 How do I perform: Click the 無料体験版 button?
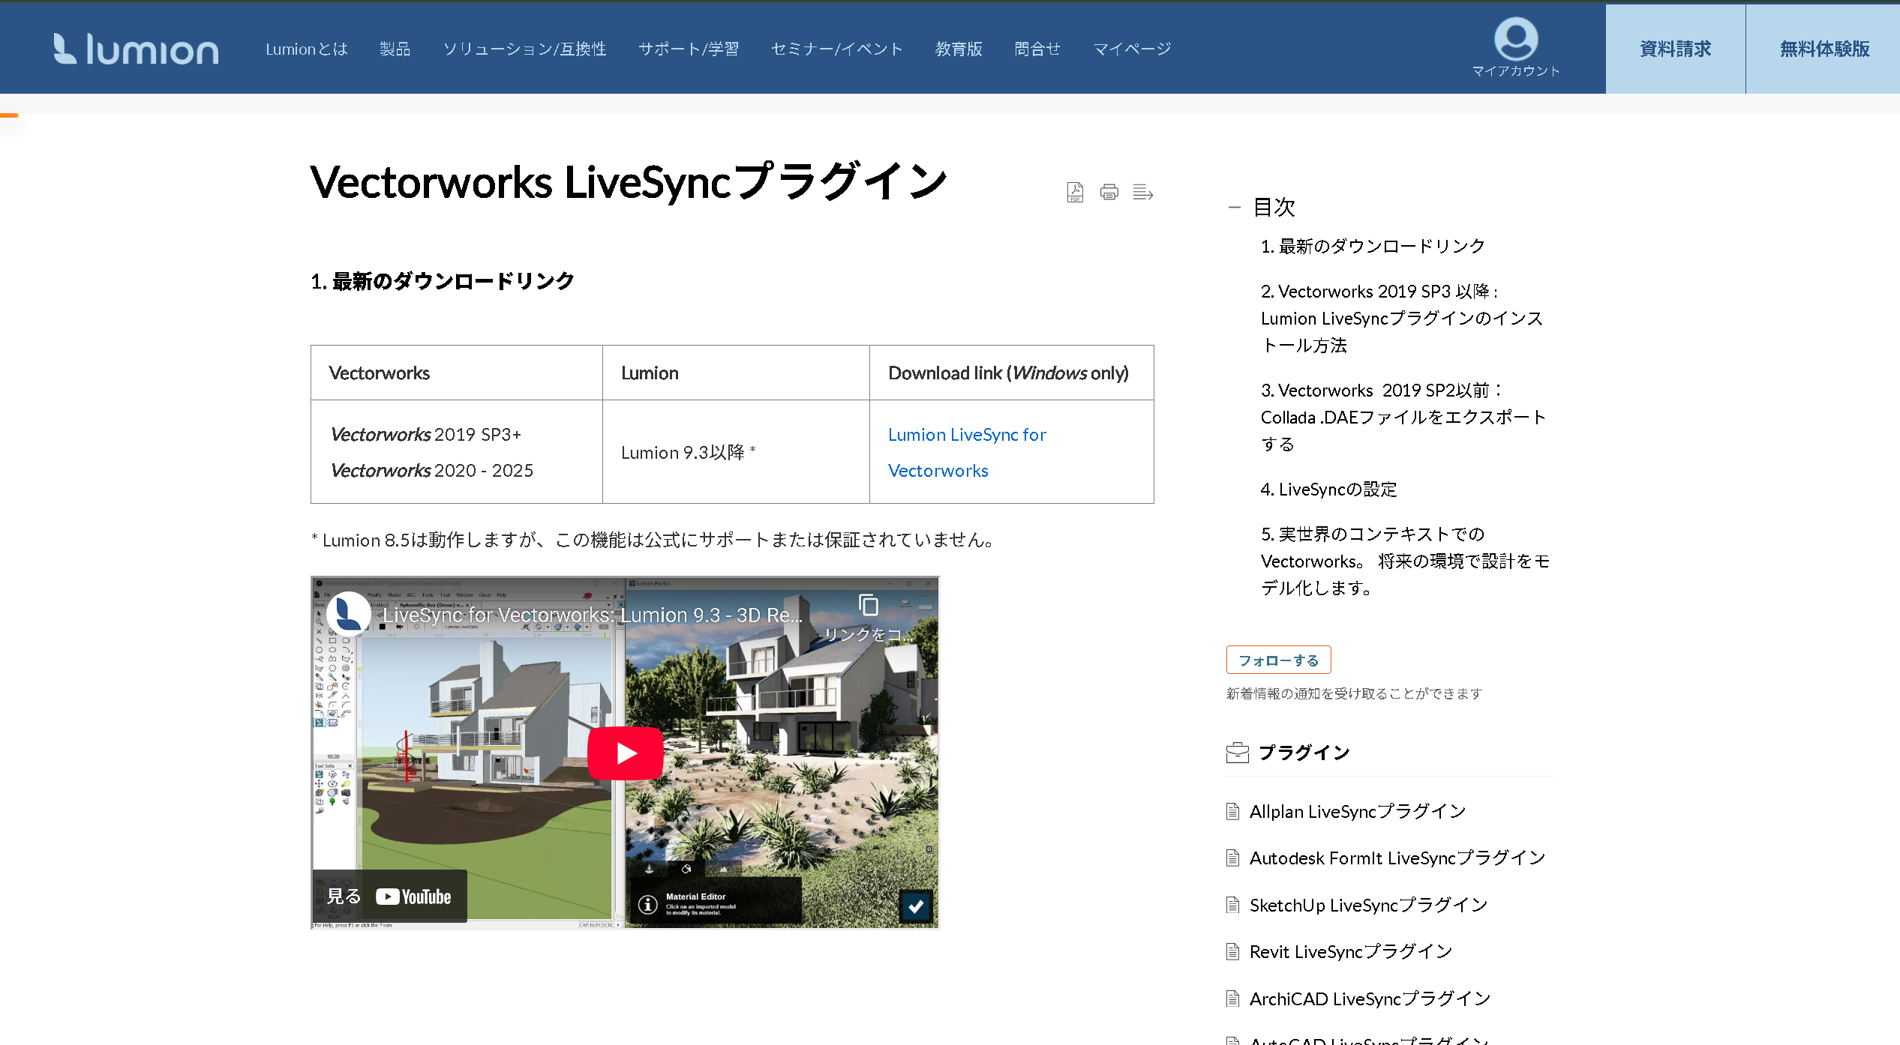coord(1823,49)
